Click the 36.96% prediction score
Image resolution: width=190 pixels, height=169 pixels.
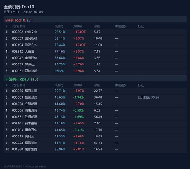point(60,149)
